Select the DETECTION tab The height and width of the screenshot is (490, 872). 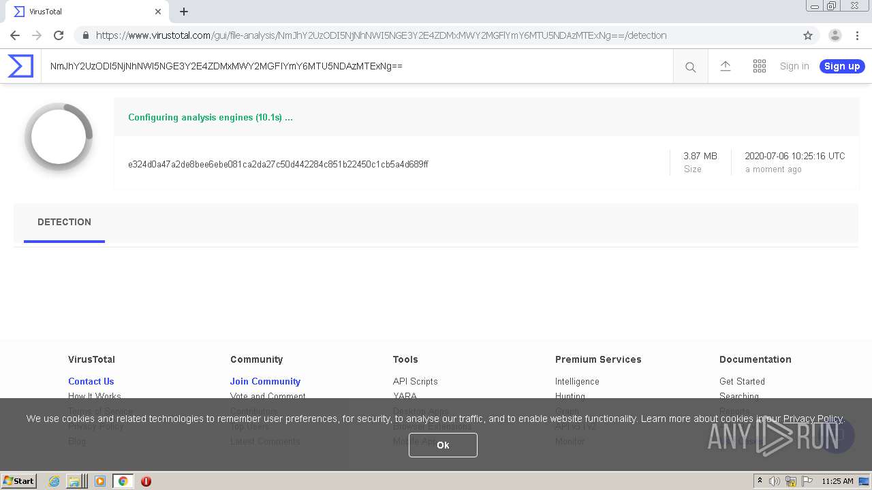click(64, 223)
